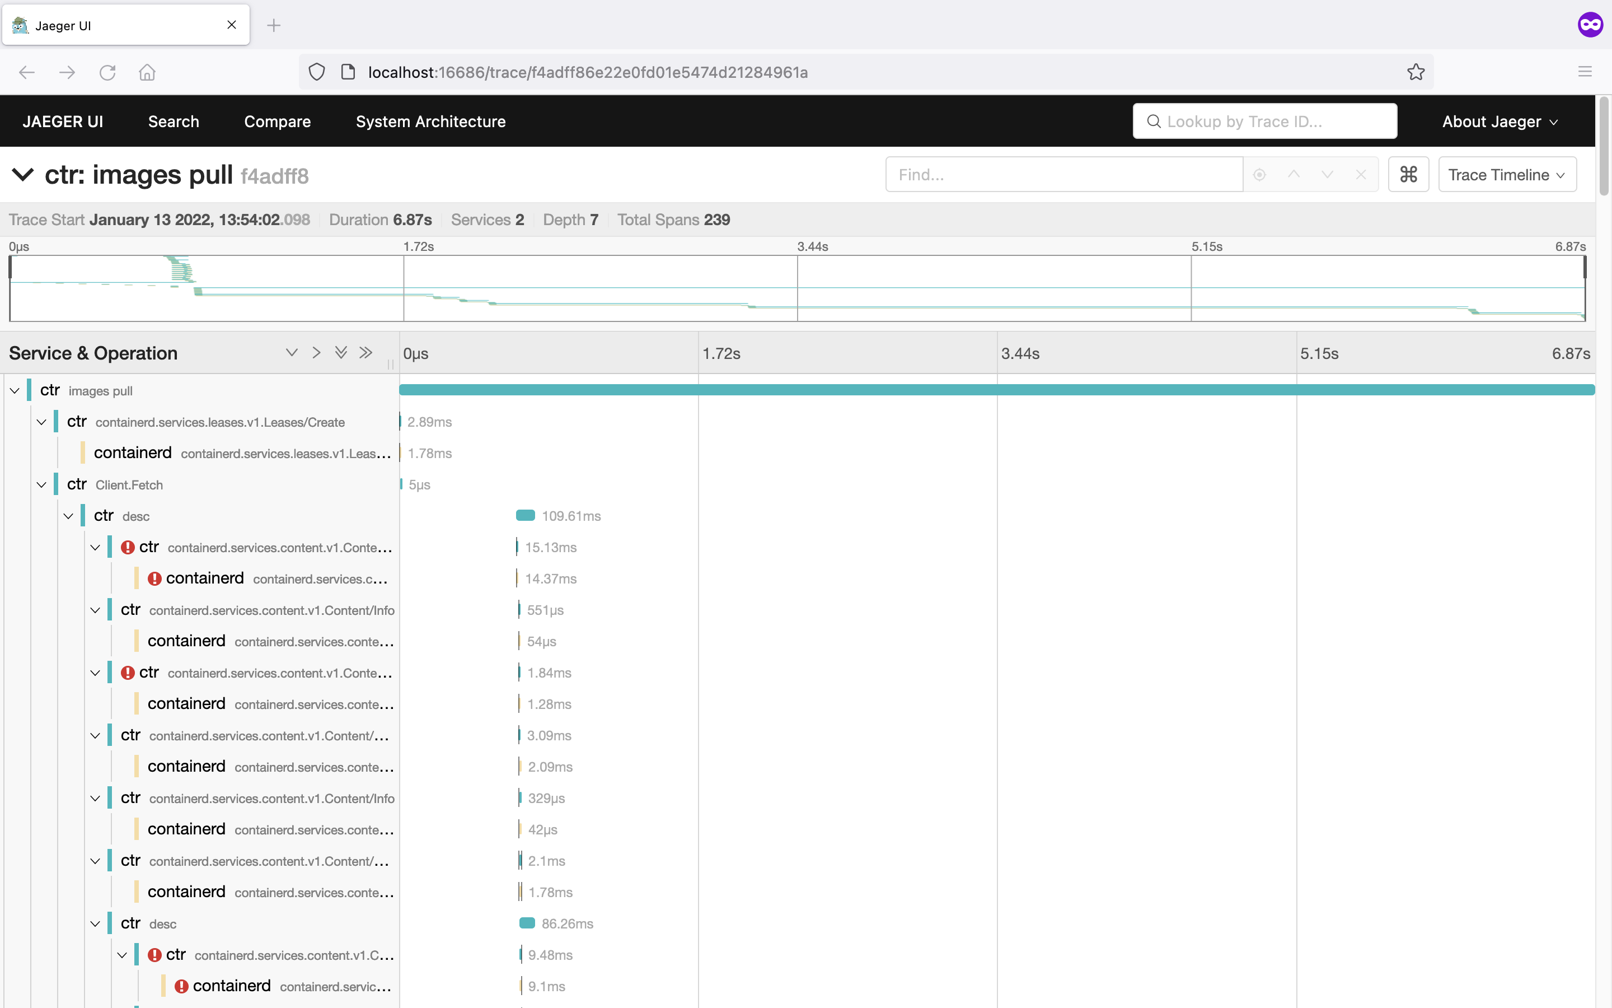Click the Lookup by Trace ID field
1612x1008 pixels.
[x=1264, y=122]
